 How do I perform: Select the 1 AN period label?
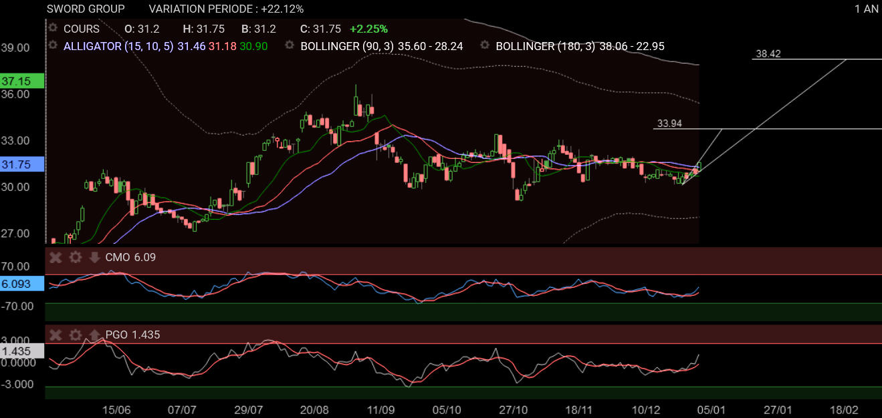click(866, 9)
